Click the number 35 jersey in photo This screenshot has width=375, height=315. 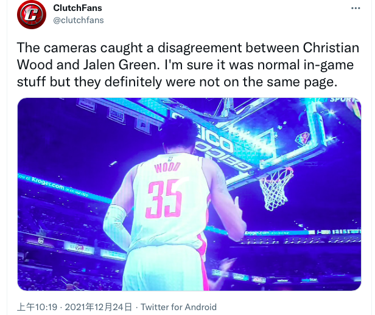(164, 199)
